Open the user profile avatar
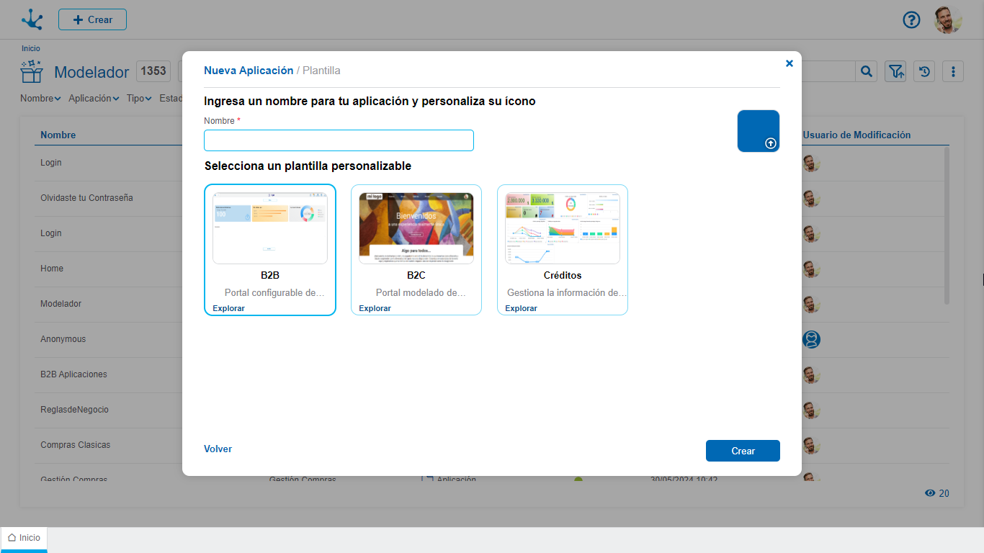Screen dimensions: 984x553 pos(948,20)
